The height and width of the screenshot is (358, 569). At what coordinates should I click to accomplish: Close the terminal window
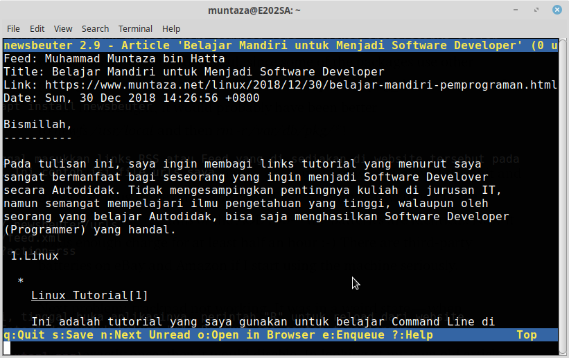pos(557,10)
